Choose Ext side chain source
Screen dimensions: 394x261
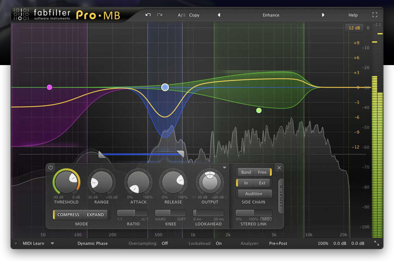pos(262,183)
